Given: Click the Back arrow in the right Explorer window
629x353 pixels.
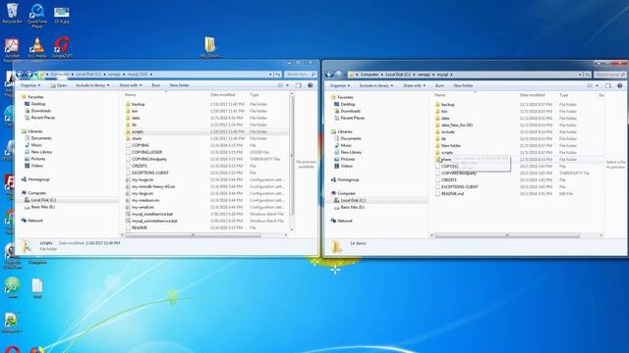Looking at the screenshot, I should (329, 75).
